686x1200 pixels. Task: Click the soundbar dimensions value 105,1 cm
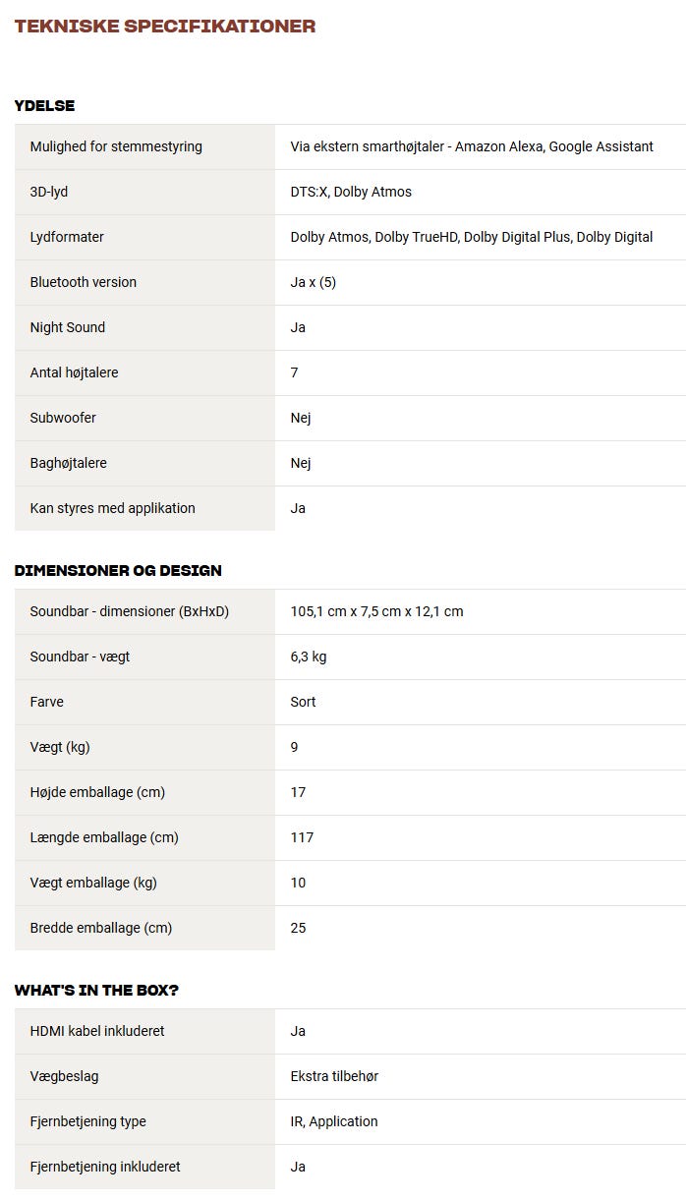pos(376,611)
